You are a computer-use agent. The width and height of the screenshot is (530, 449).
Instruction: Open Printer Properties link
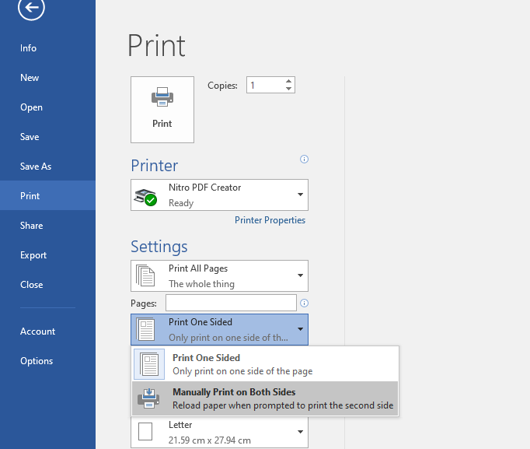(x=270, y=220)
